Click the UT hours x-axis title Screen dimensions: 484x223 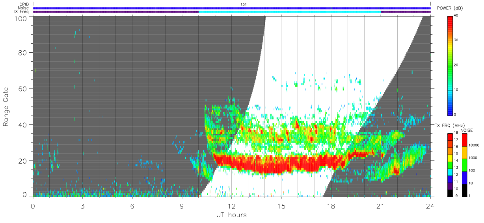[x=231, y=215]
